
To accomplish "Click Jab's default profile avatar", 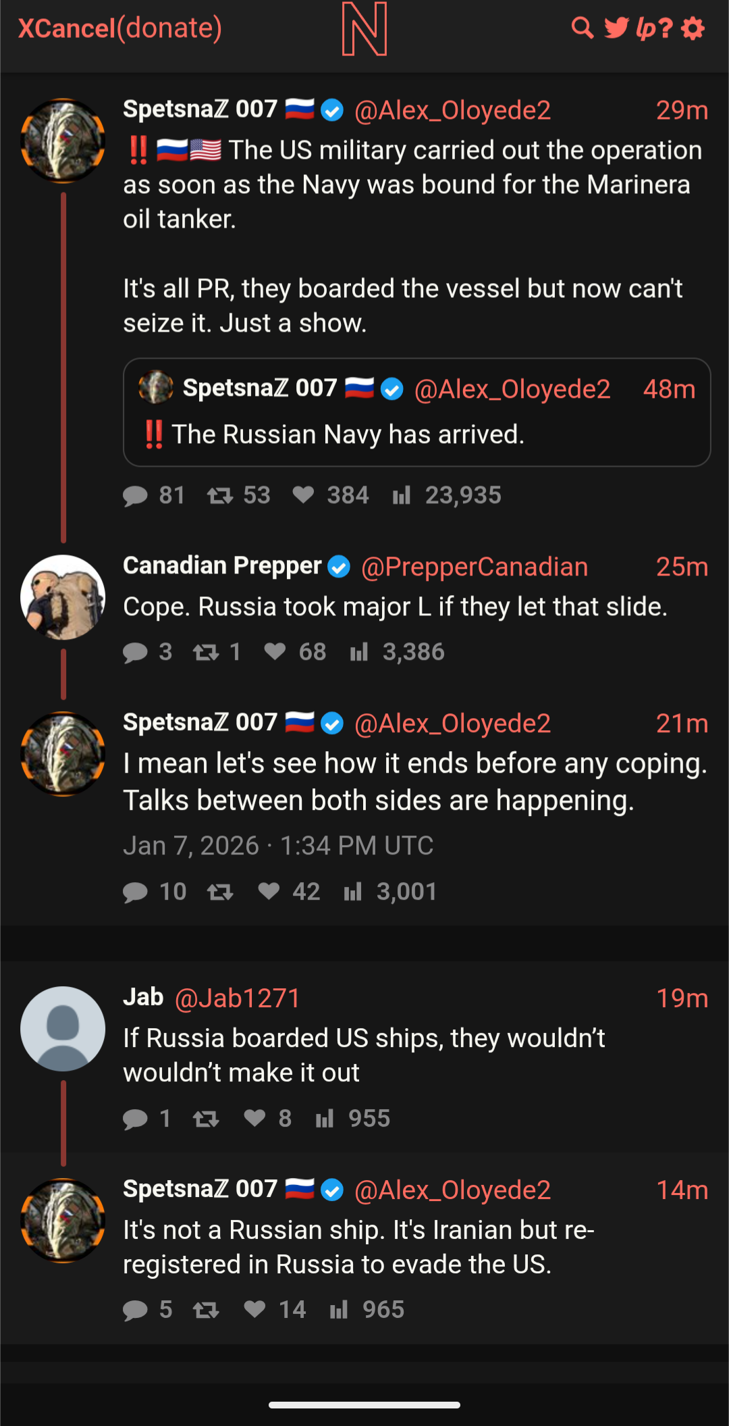I will coord(63,1029).
